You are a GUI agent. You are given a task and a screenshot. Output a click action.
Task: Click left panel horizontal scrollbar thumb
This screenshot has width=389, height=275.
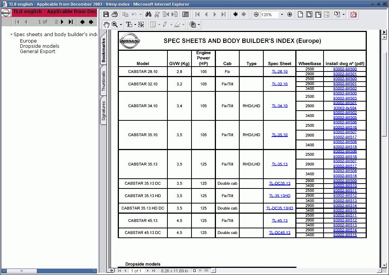tap(21, 271)
